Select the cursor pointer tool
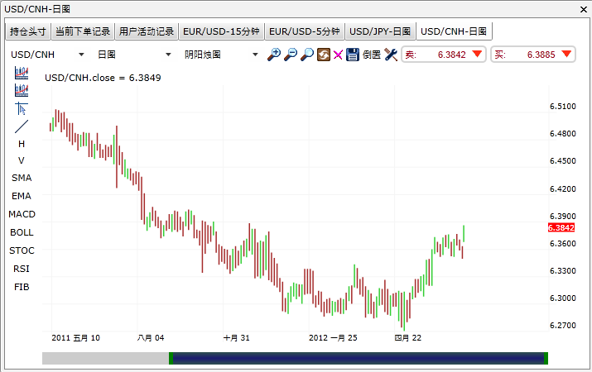Image resolution: width=592 pixels, height=372 pixels. (x=22, y=108)
